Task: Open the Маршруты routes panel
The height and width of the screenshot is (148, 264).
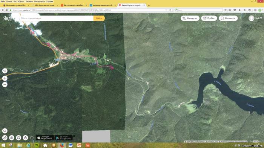Action: (x=190, y=18)
